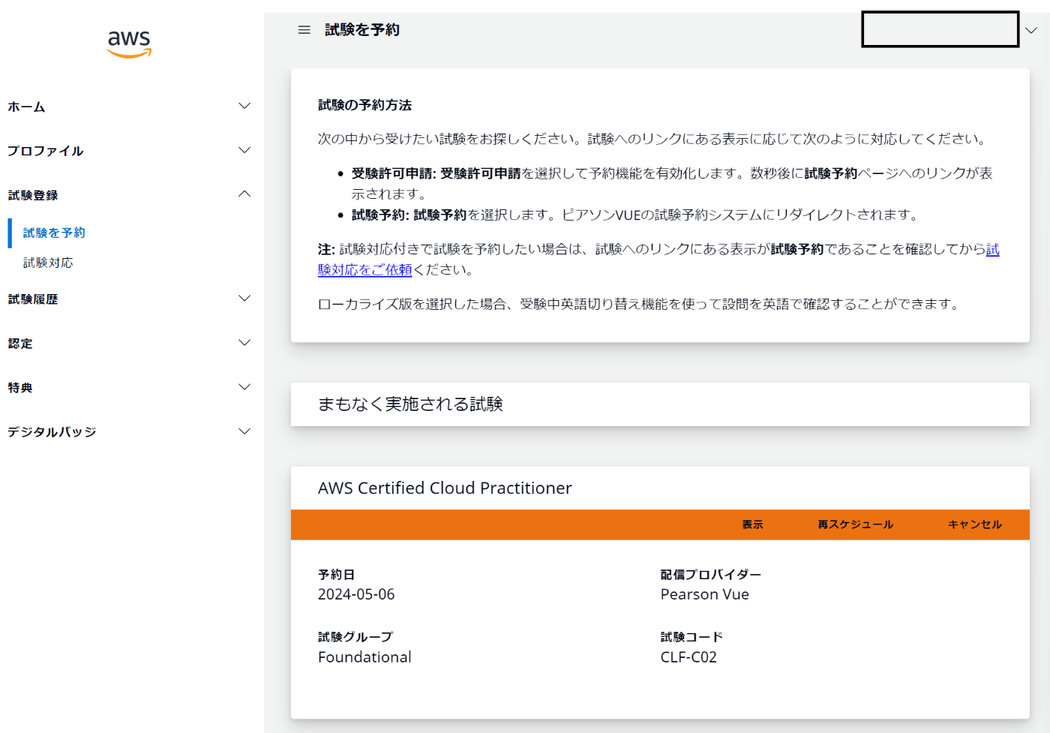Click the 試験コード label

[691, 637]
